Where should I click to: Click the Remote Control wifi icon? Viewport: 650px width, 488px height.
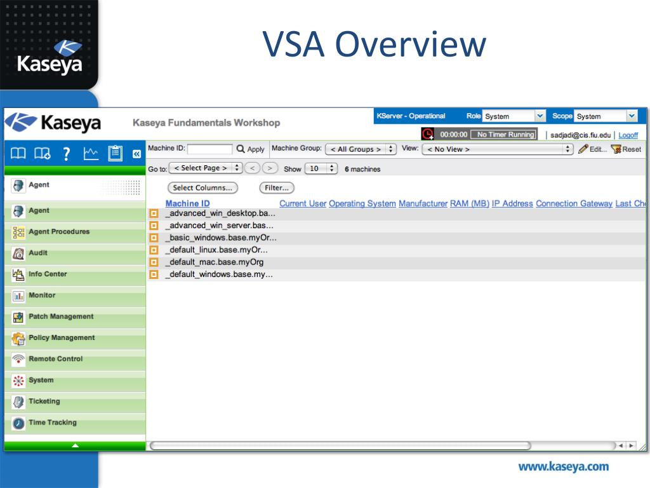click(18, 359)
